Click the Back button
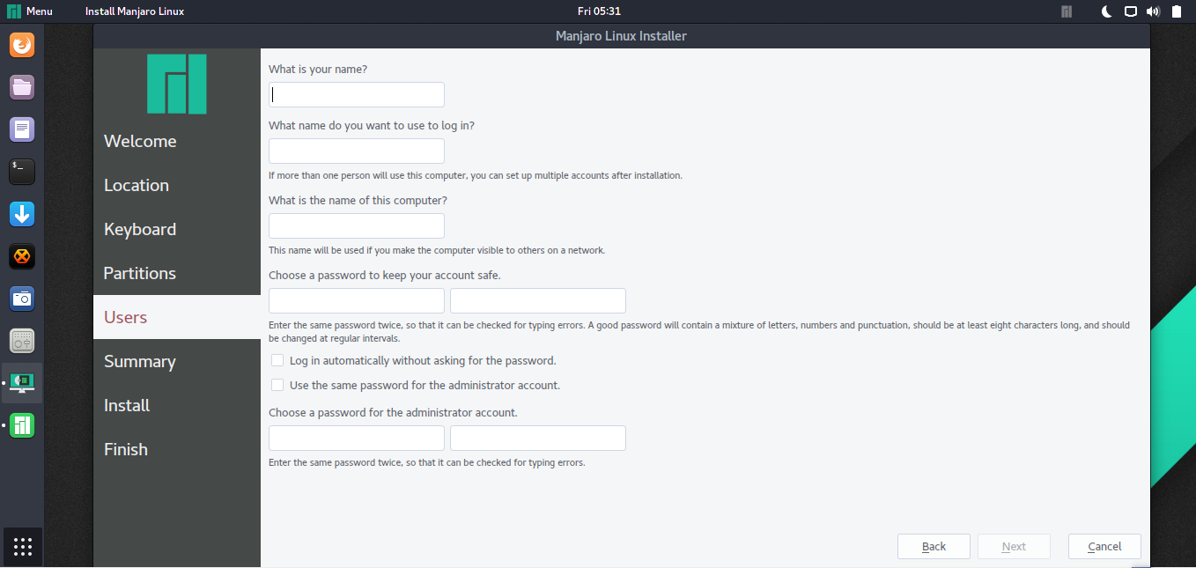This screenshot has width=1196, height=568. 934,546
